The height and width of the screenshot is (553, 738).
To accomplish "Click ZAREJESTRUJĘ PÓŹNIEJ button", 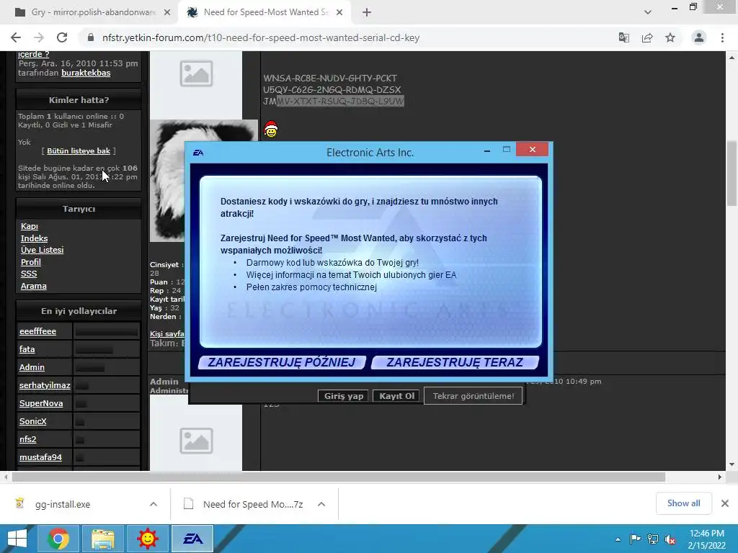I will 282,362.
